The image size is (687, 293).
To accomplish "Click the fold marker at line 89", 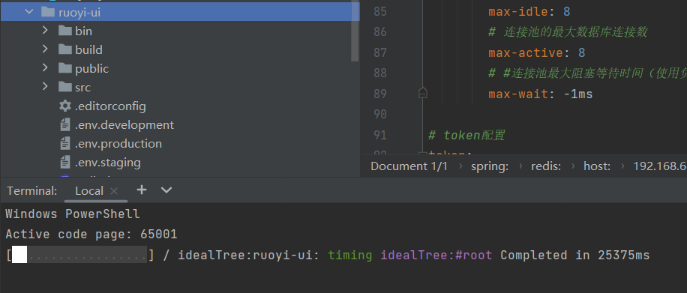I will tap(422, 93).
